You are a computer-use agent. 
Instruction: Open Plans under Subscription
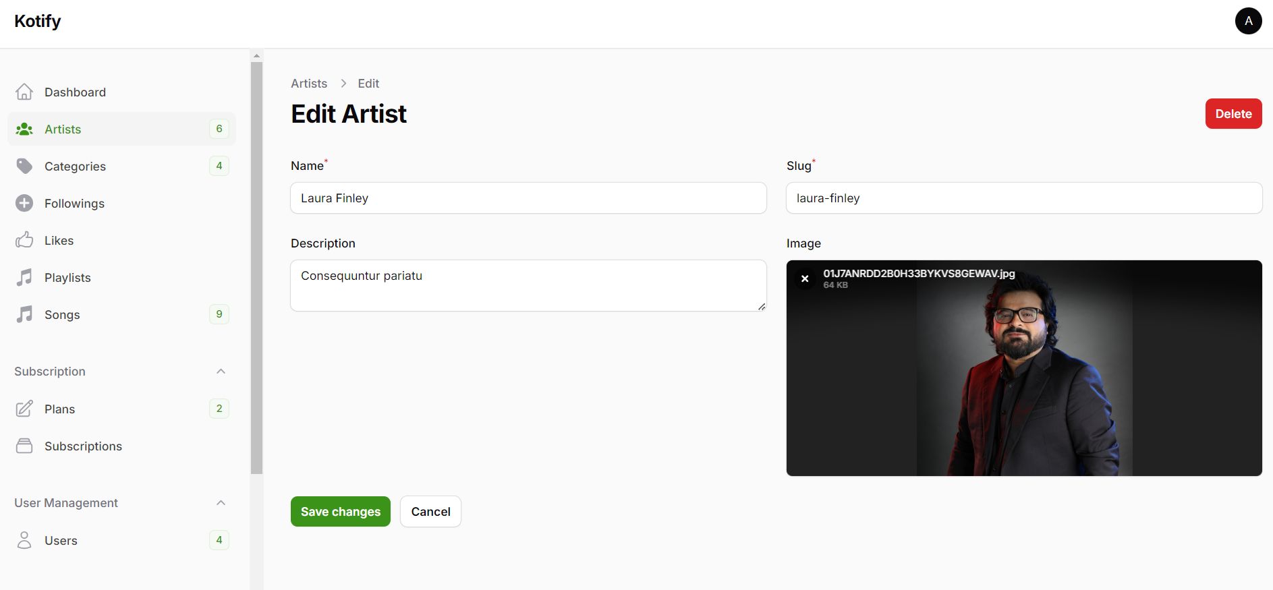click(121, 409)
